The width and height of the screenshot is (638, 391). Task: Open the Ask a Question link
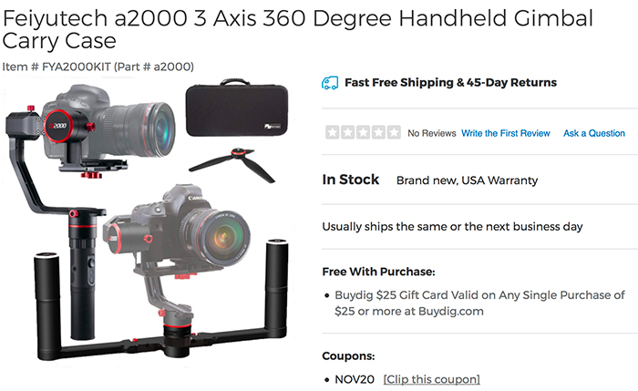coord(594,133)
